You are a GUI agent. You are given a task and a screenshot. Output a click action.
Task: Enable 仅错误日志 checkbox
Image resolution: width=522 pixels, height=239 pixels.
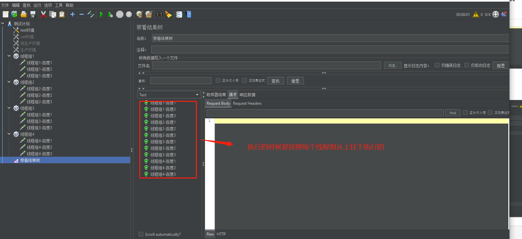[437, 65]
